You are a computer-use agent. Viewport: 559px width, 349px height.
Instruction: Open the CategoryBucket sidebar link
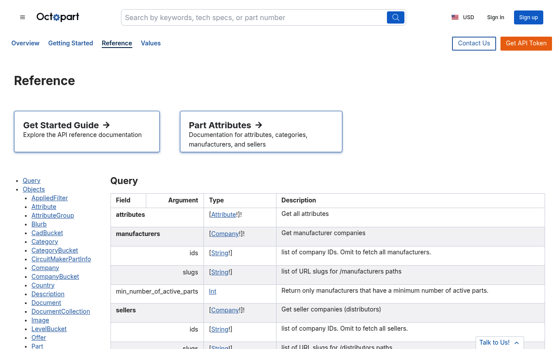(x=55, y=250)
